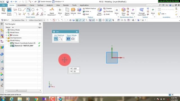180x101 pixels.
Task: Click the Rapid Dimension icon
Action: [x=52, y=10]
